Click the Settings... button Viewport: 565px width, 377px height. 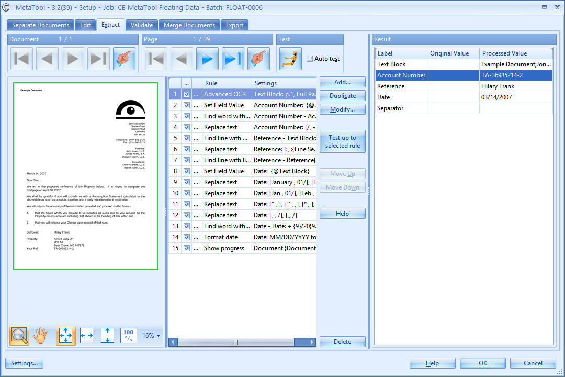pos(24,363)
